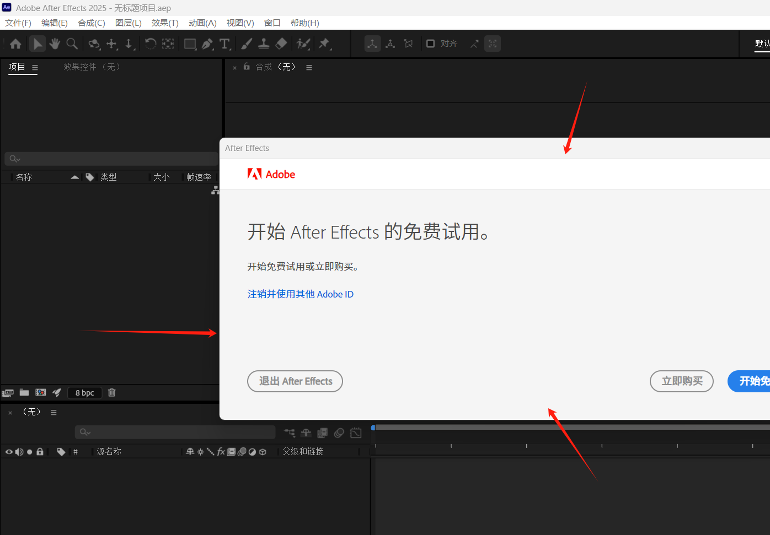Select the Roto Brush tool
This screenshot has height=535, width=770.
[303, 44]
